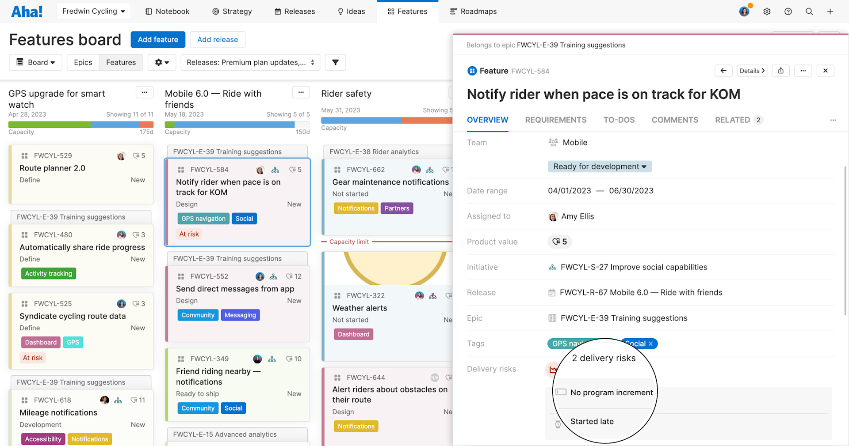Screen dimensions: 849x446
Task: Switch to the To-dos tab
Action: tap(619, 120)
